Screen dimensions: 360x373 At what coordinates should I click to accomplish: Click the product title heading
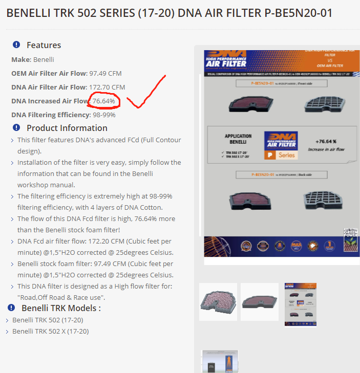170,13
